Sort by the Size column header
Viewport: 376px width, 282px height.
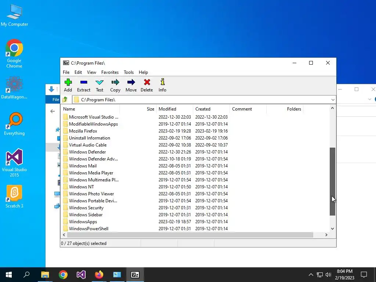click(138, 109)
